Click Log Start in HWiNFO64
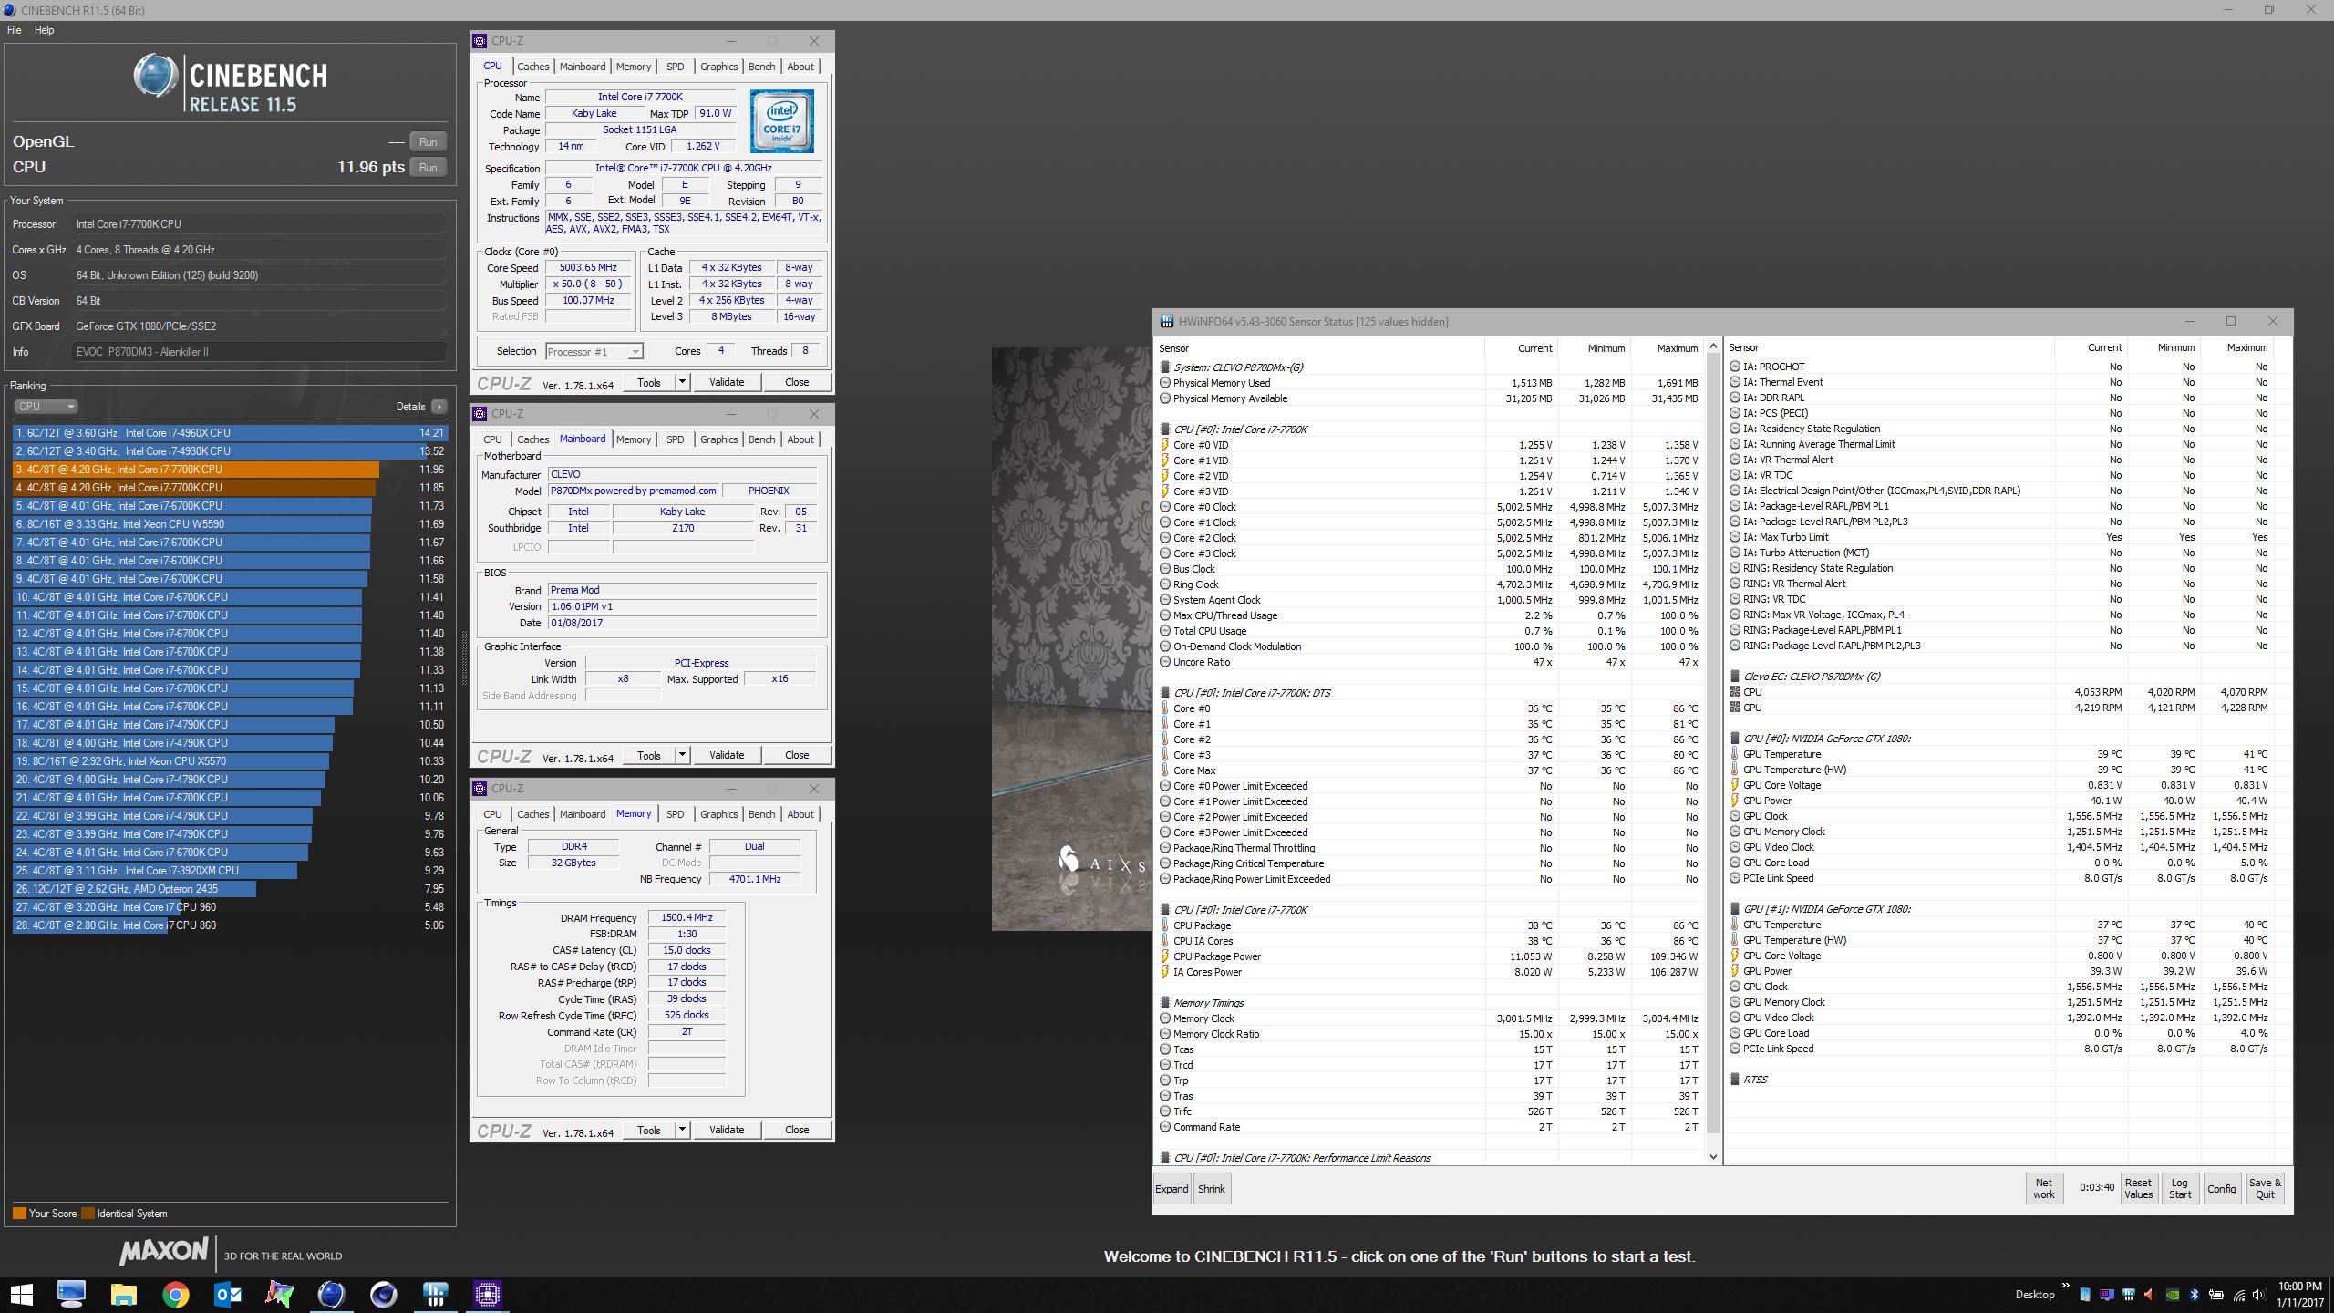 (2180, 1188)
